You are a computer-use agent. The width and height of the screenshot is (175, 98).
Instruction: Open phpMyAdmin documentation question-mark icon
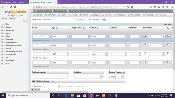pos(14,16)
